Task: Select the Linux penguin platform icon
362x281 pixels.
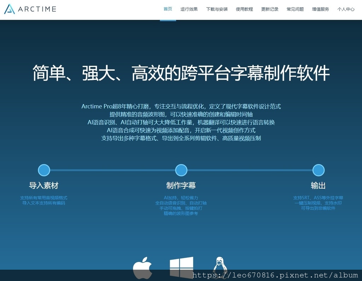Action: [220, 268]
